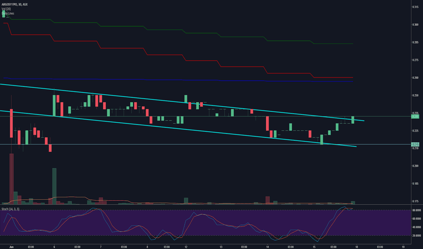The height and width of the screenshot is (249, 423).
Task: Select the Daily Lines indicator label
Action: pos(8,13)
